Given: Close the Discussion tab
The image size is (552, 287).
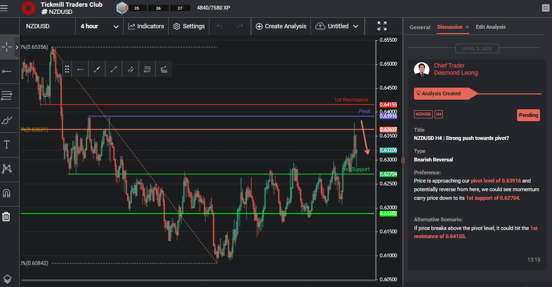Looking at the screenshot, I should coord(467,27).
